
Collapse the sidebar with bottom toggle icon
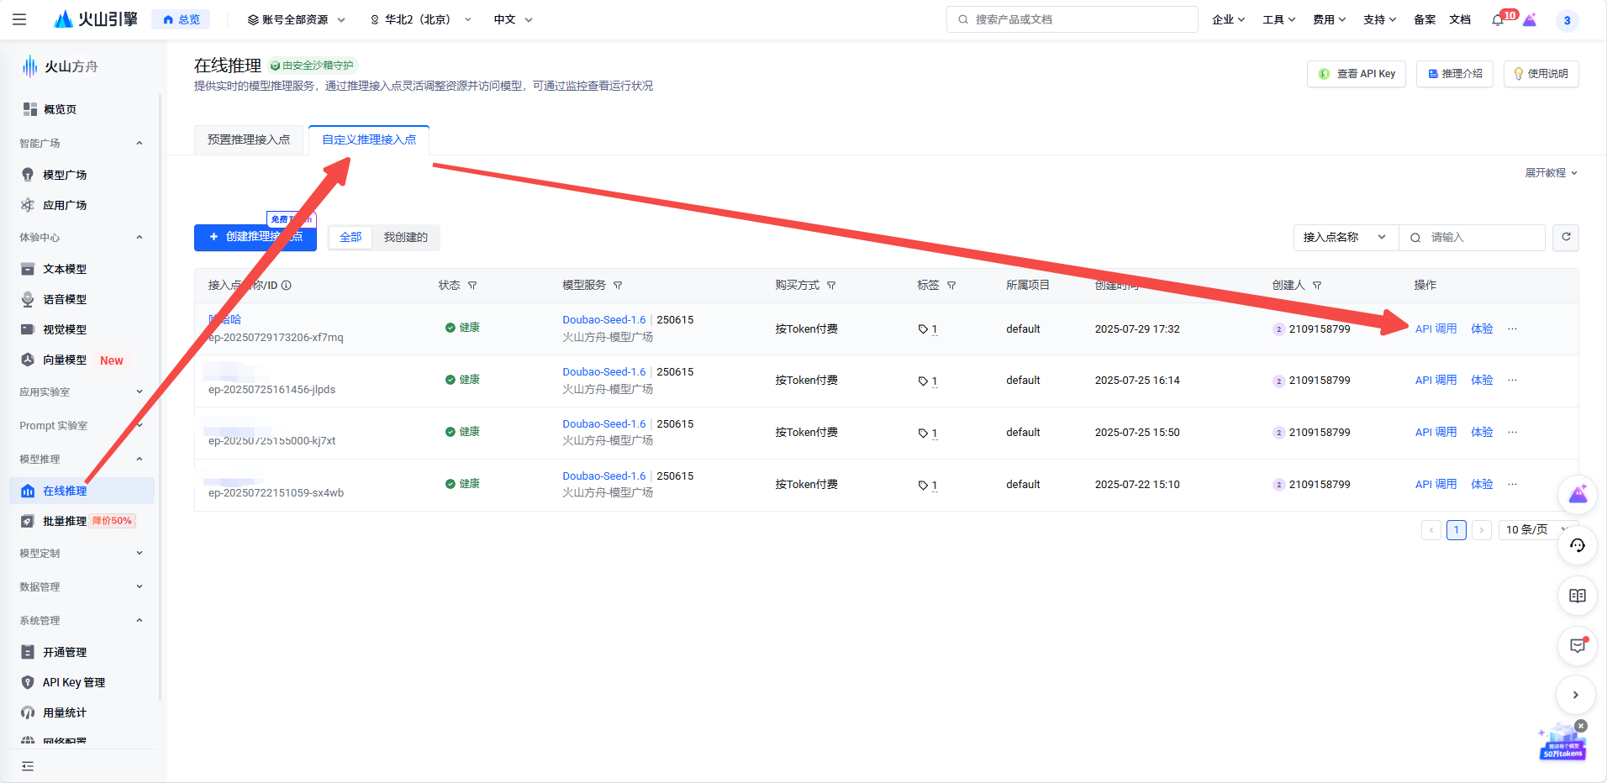[x=28, y=766]
